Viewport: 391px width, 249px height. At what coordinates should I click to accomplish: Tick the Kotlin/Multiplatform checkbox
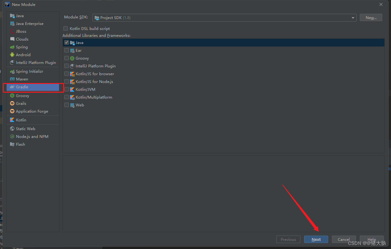pos(67,97)
